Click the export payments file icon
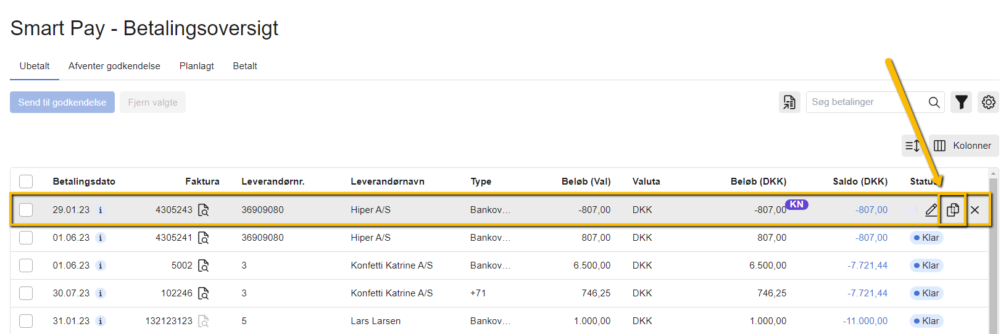This screenshot has height=334, width=1006. point(789,102)
